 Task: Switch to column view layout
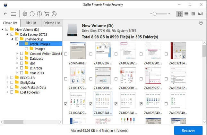point(193,14)
